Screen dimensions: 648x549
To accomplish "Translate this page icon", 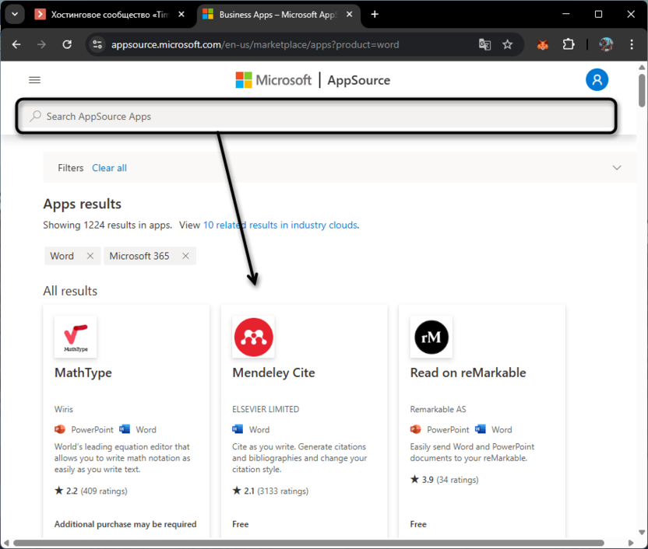I will [484, 44].
